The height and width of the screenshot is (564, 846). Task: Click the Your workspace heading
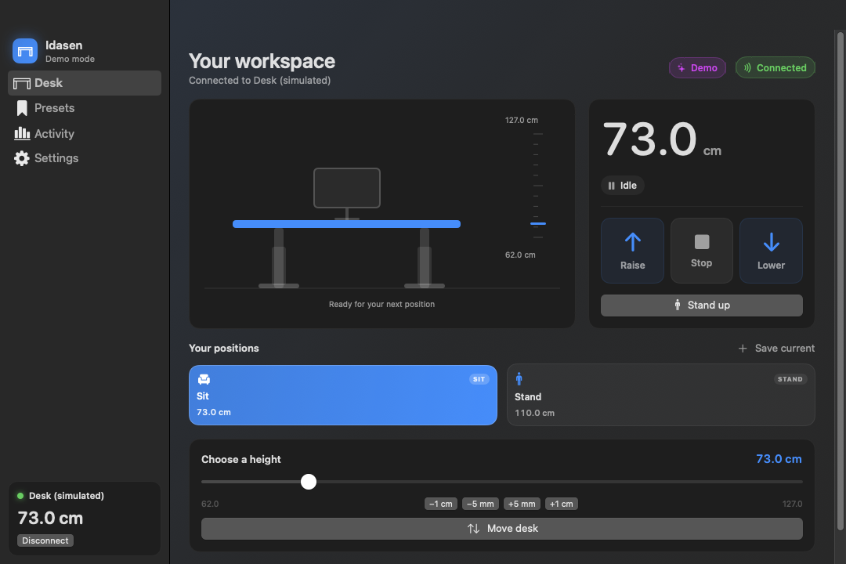click(x=262, y=62)
